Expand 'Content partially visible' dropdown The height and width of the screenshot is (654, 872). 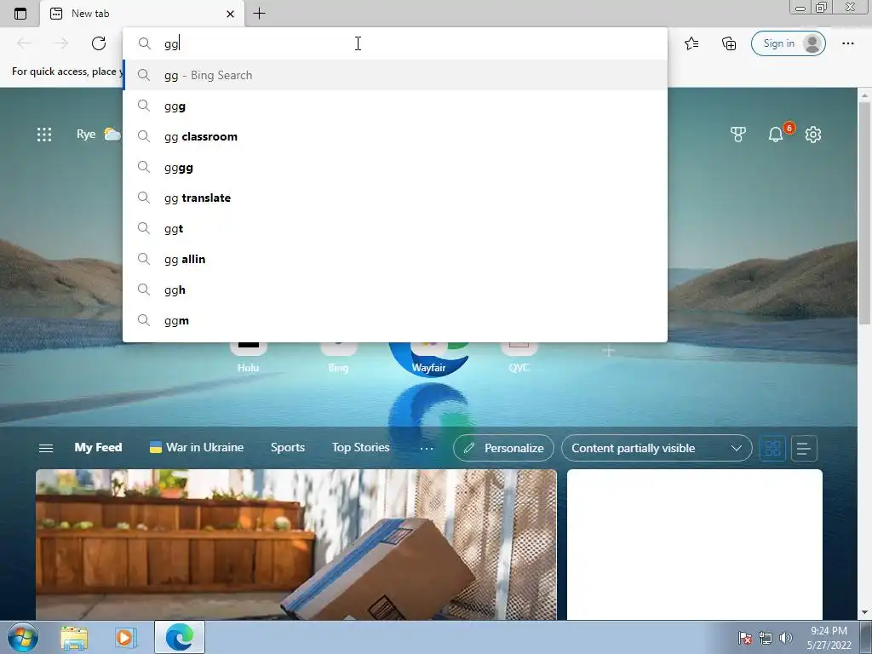(x=657, y=448)
